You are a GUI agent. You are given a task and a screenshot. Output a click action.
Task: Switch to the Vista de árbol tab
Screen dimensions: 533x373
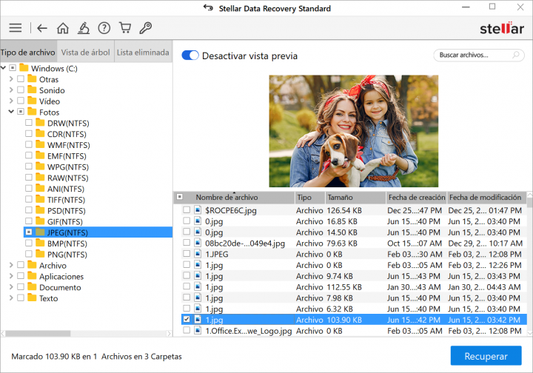tap(85, 53)
